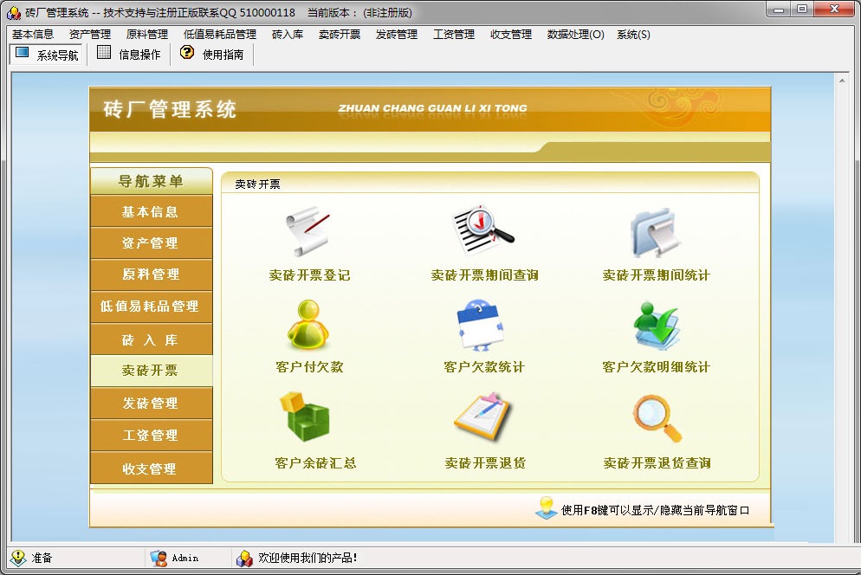Click the 使用指南 toolbar label
This screenshot has width=861, height=575.
point(223,55)
